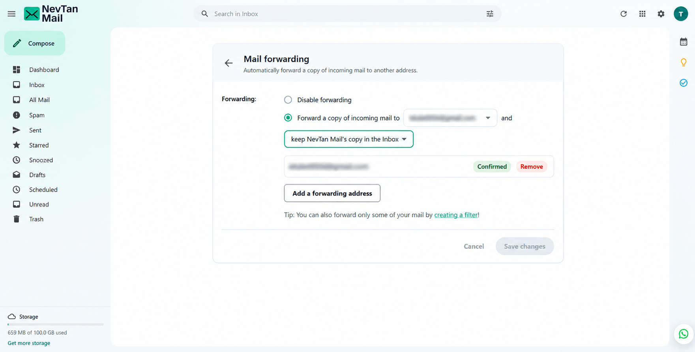Follow the creating a filter link
695x352 pixels.
(456, 215)
